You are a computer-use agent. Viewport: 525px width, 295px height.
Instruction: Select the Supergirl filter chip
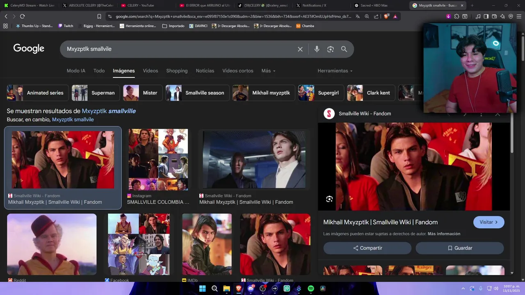pos(321,93)
